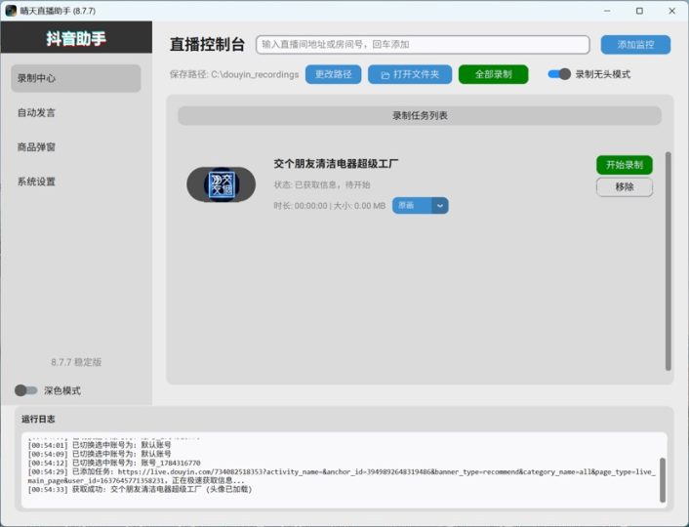Remove task with 移除 button
Screen dimensions: 689x527
[x=625, y=187]
